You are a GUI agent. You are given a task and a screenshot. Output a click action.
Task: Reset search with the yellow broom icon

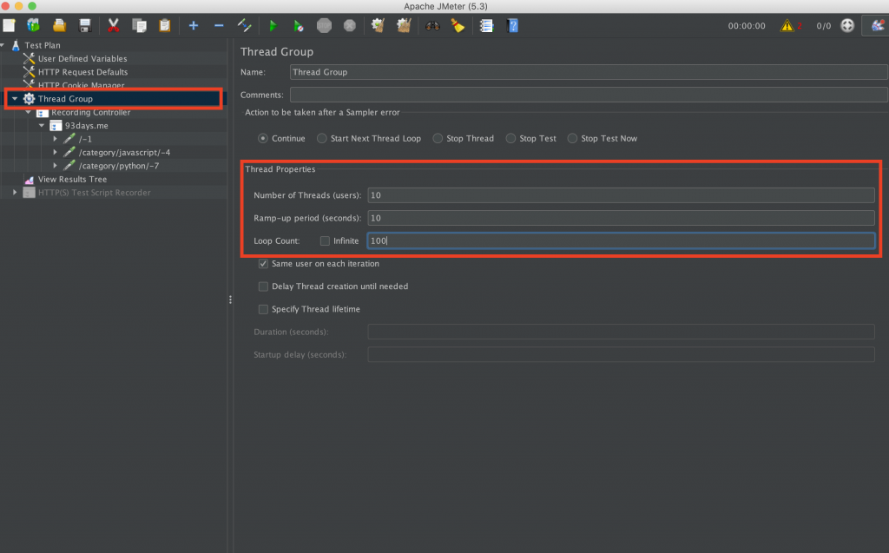pyautogui.click(x=458, y=25)
